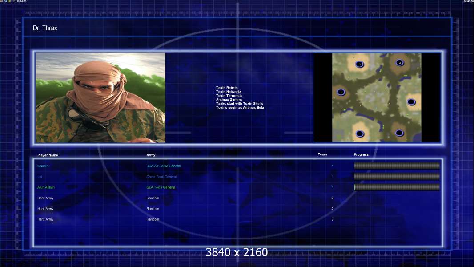This screenshot has width=474, height=267.
Task: Select player name Aluh Akbah
Action: pos(46,187)
